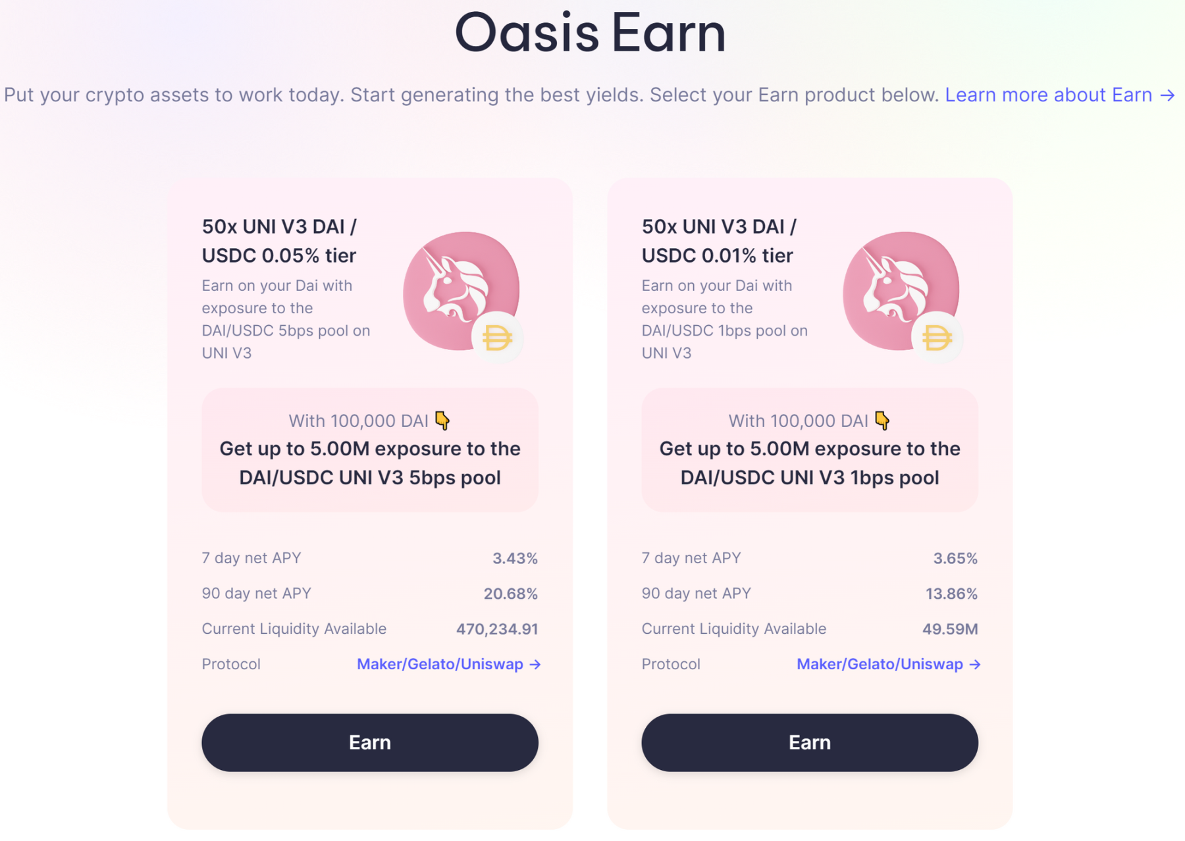The image size is (1185, 841).
Task: Click the Oasis Earn page heading
Action: (591, 33)
